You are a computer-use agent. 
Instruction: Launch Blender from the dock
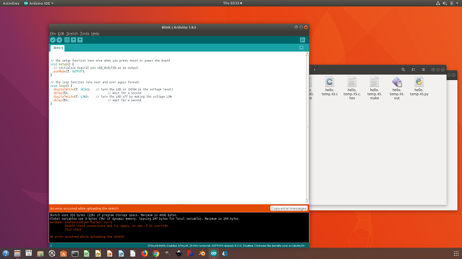(202, 253)
